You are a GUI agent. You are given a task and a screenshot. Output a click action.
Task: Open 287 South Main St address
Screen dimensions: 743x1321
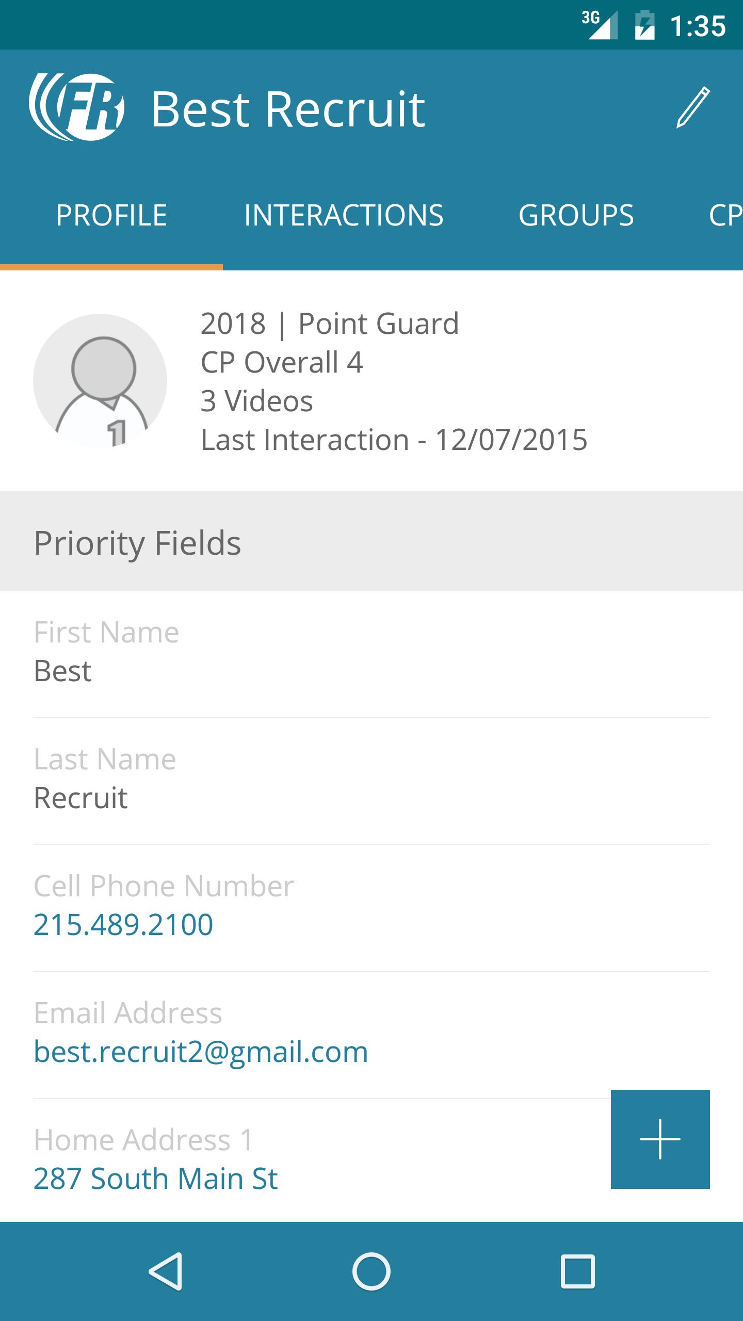coord(156,1179)
